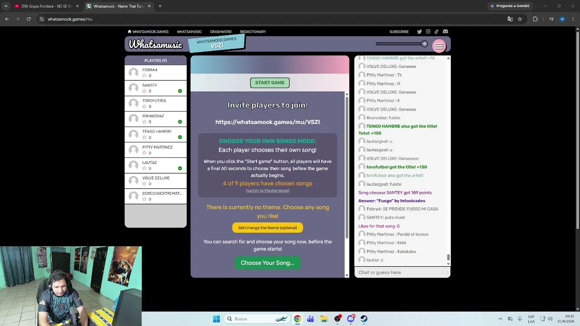This screenshot has height=326, width=580.
Task: Open the Windows Start menu
Action: (x=216, y=319)
